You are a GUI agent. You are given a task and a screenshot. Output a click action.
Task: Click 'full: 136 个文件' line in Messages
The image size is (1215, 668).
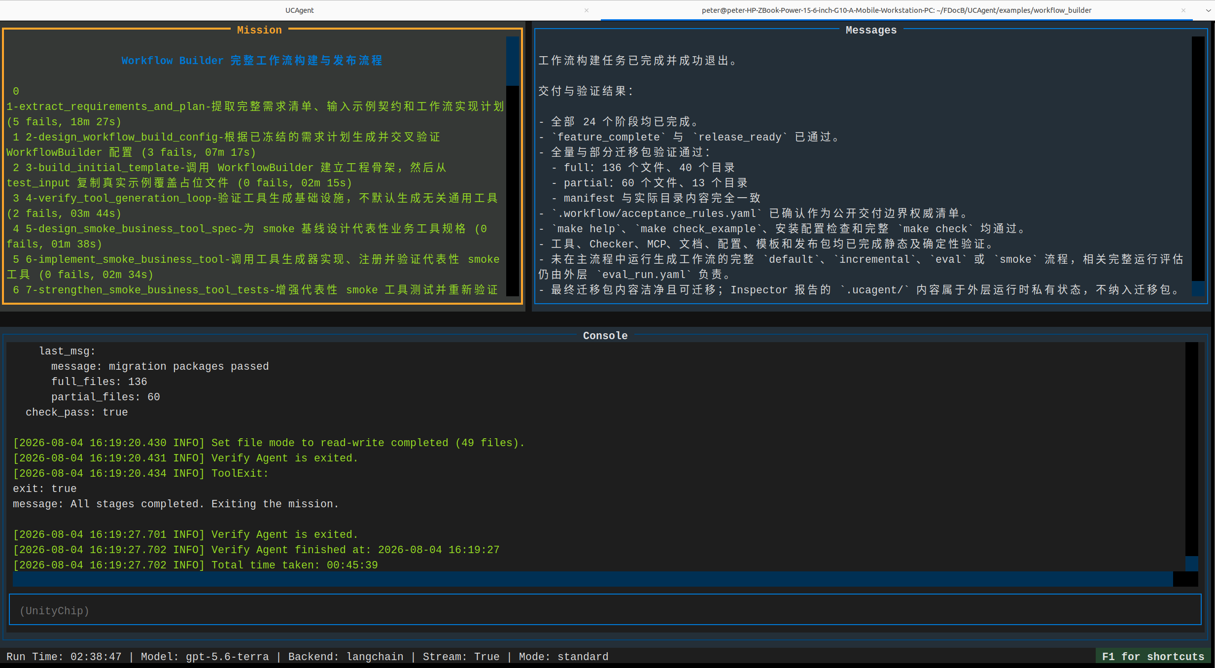643,168
